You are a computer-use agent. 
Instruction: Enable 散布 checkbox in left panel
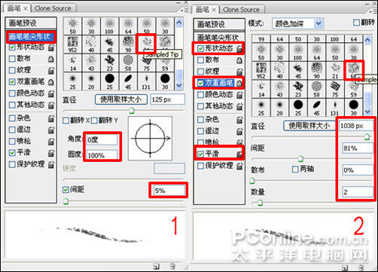[x=12, y=59]
